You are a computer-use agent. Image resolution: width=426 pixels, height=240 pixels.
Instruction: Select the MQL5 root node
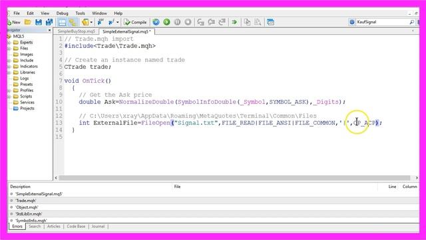pos(19,36)
